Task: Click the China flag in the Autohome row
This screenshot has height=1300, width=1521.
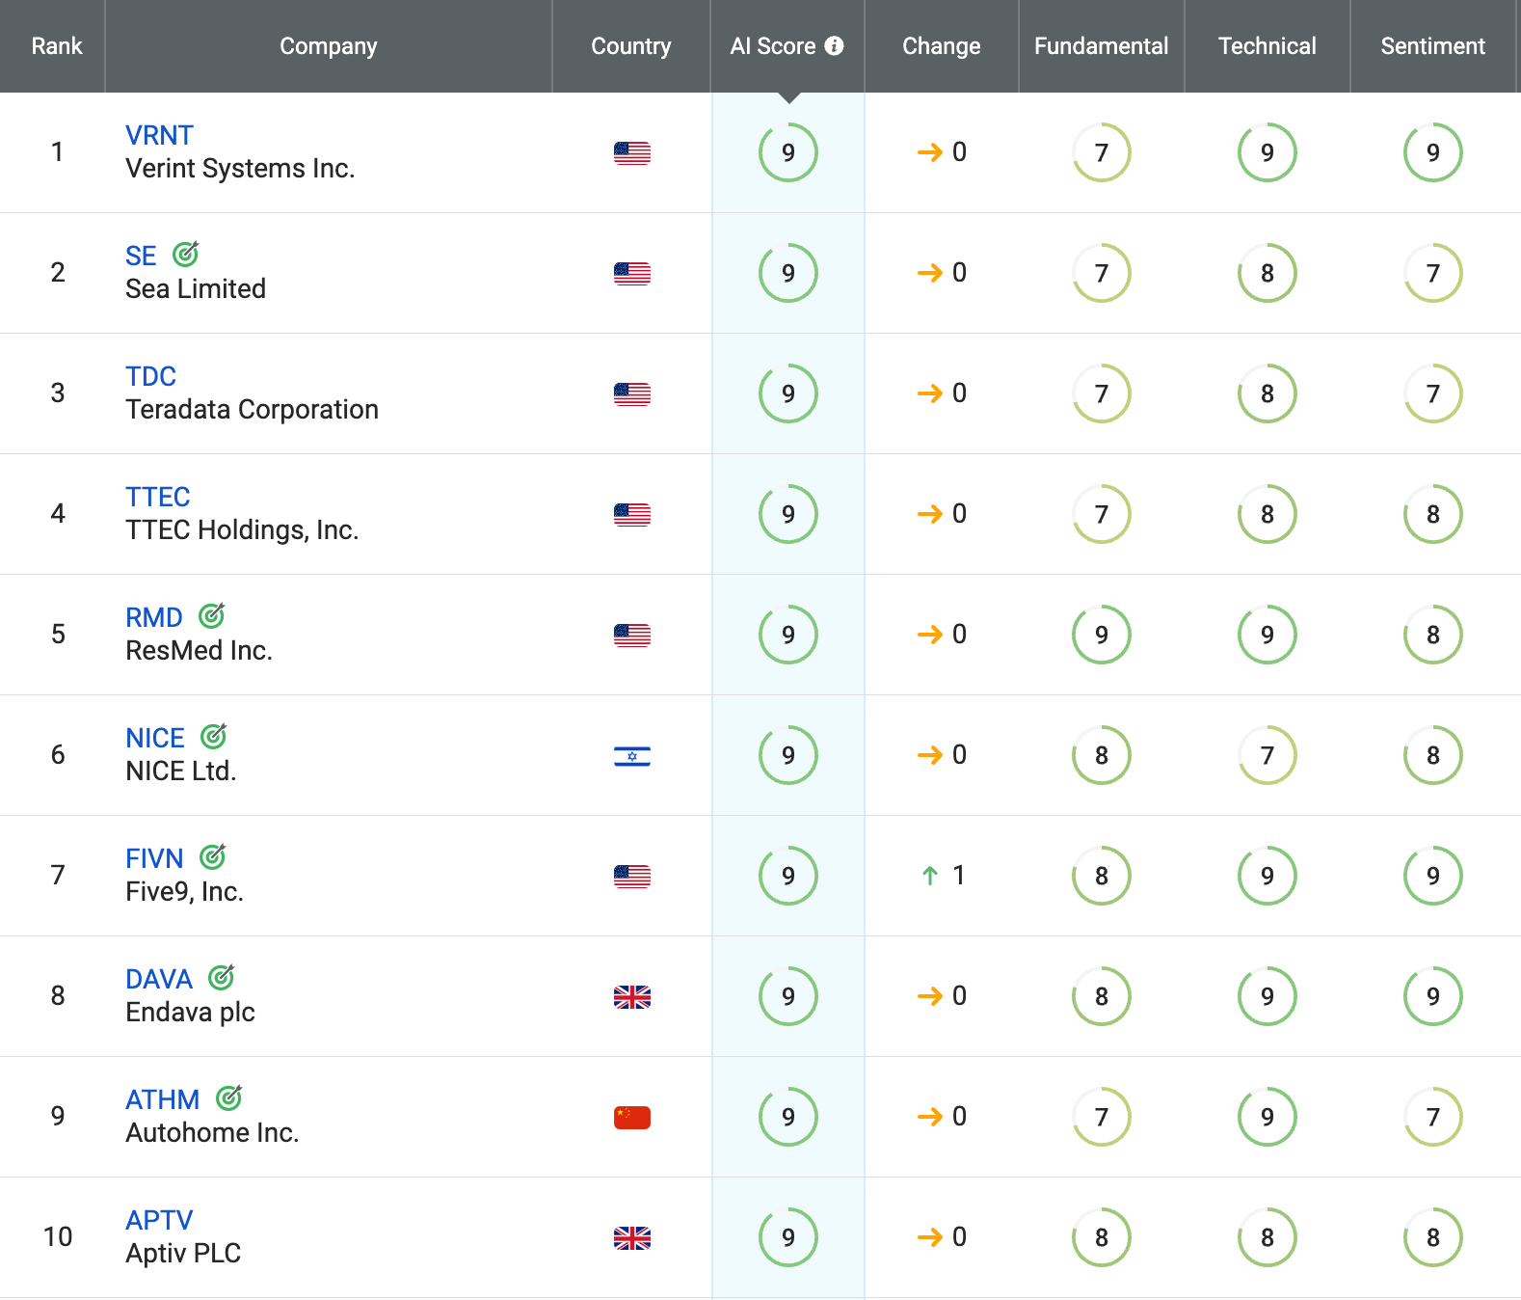Action: tap(632, 1117)
